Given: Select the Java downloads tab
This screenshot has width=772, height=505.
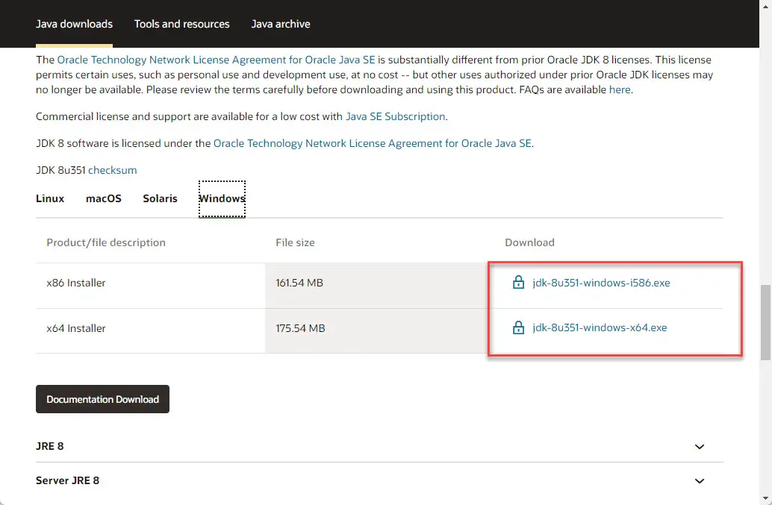Looking at the screenshot, I should pyautogui.click(x=74, y=24).
